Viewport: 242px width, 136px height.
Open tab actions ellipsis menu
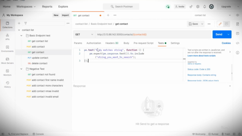[x=115, y=15]
